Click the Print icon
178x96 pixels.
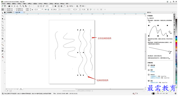coord(17,6)
